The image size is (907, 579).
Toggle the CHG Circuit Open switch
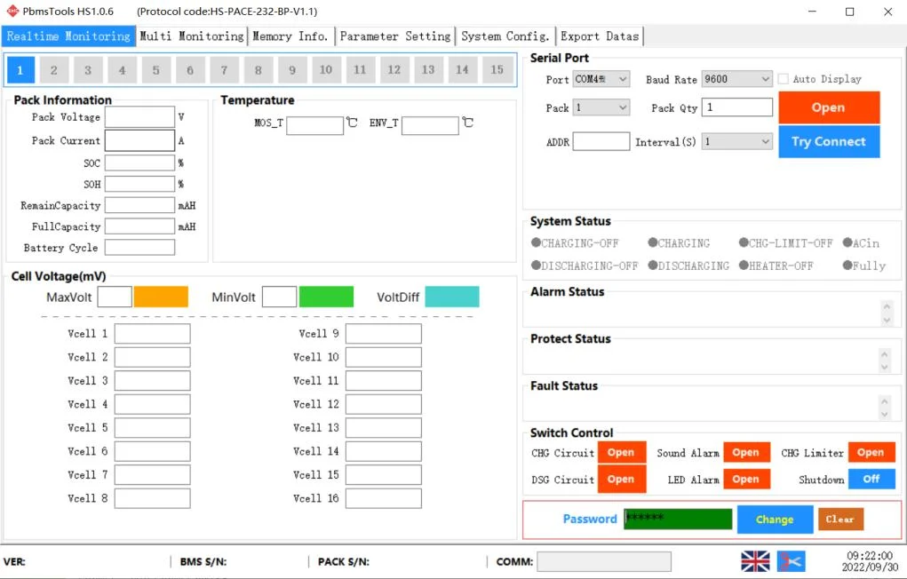tap(621, 453)
